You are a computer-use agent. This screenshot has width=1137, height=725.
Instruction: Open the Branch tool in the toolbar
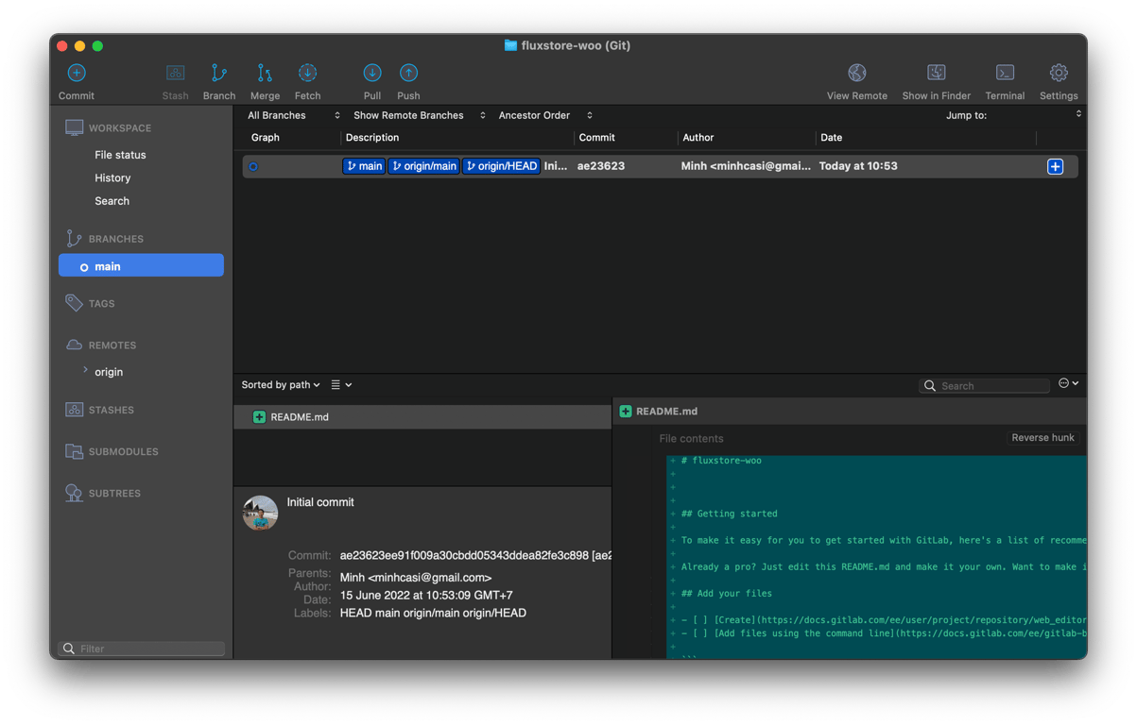(219, 73)
